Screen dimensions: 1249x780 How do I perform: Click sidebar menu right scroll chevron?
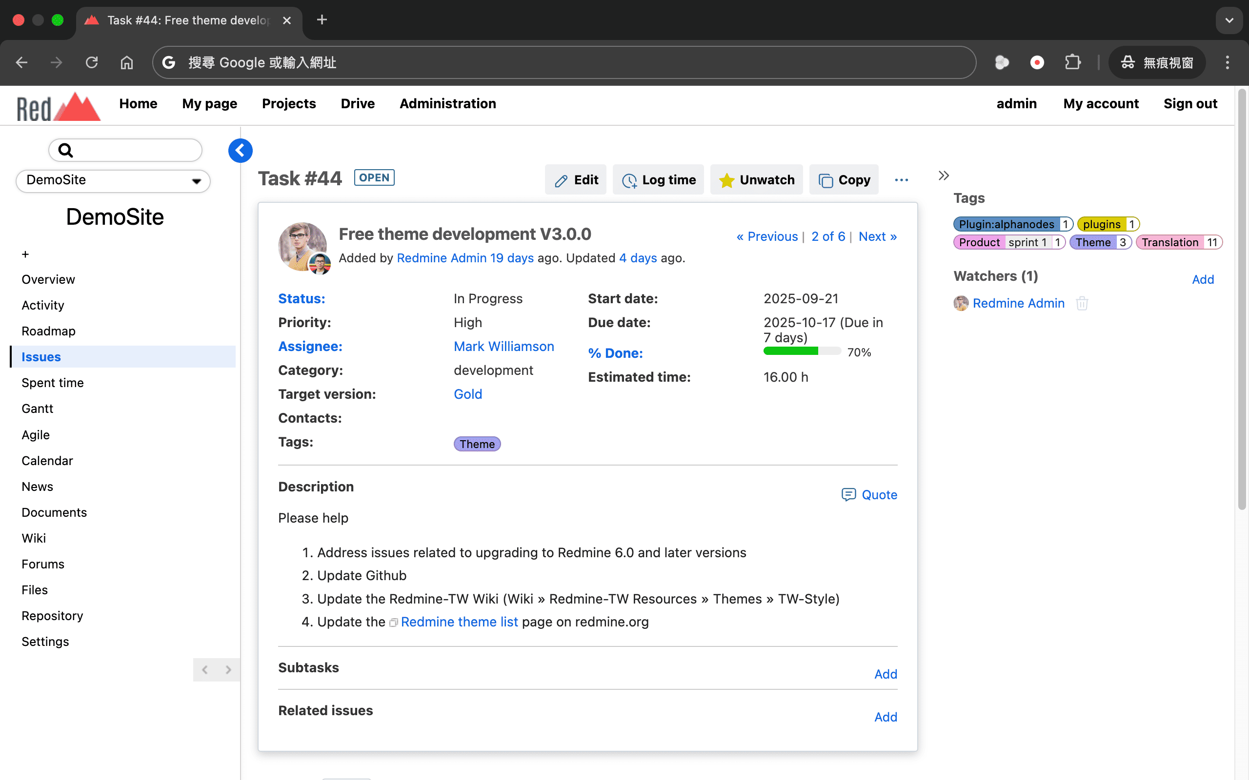point(228,670)
